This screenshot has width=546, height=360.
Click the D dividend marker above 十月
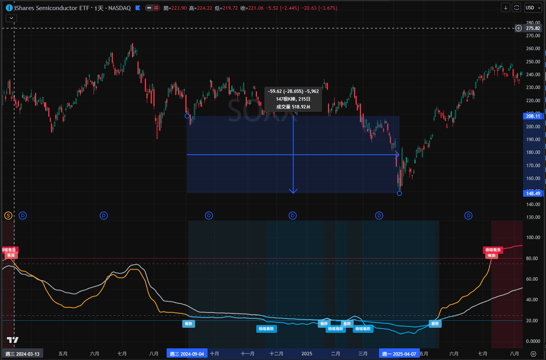[x=209, y=216]
